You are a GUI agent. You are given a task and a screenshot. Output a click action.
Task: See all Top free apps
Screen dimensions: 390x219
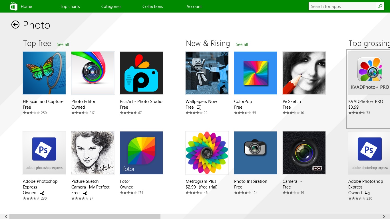[63, 44]
